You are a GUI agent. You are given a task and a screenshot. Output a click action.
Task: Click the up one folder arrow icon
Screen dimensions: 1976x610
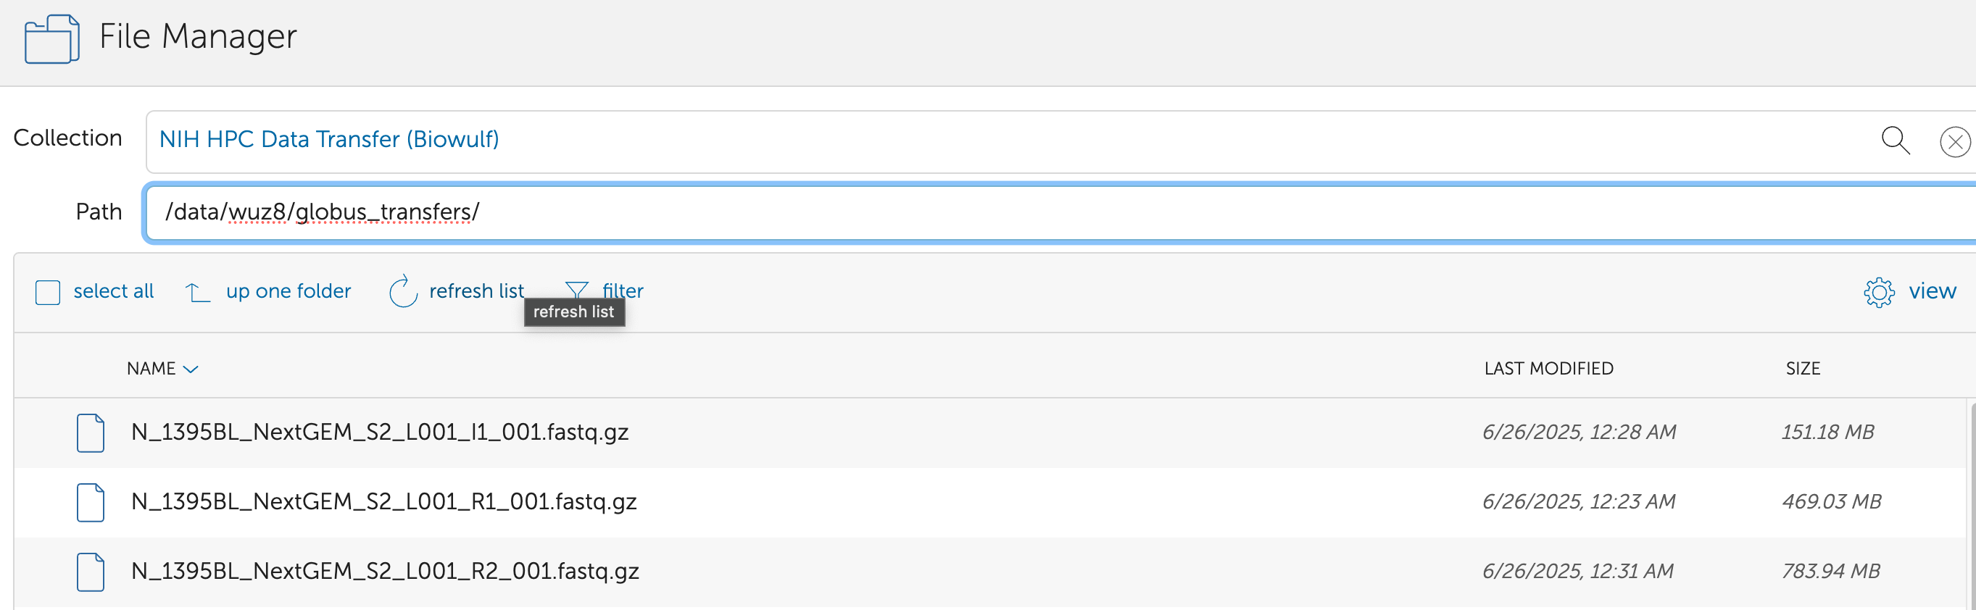(x=197, y=292)
